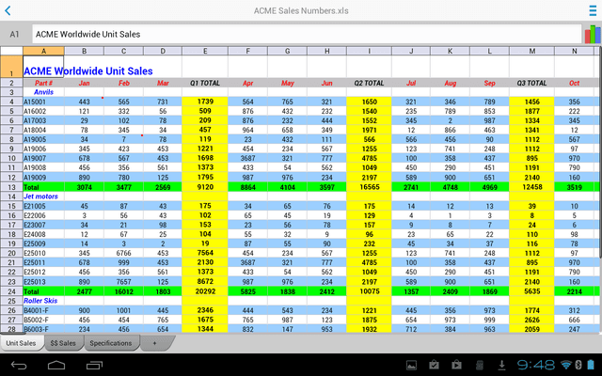Select row 2 header
Image resolution: width=602 pixels, height=376 pixels.
(x=11, y=83)
